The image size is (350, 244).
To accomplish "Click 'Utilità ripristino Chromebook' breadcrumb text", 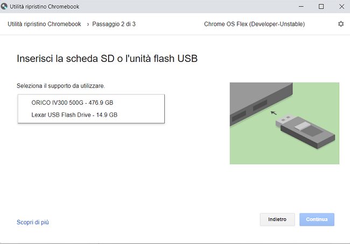I will [44, 24].
